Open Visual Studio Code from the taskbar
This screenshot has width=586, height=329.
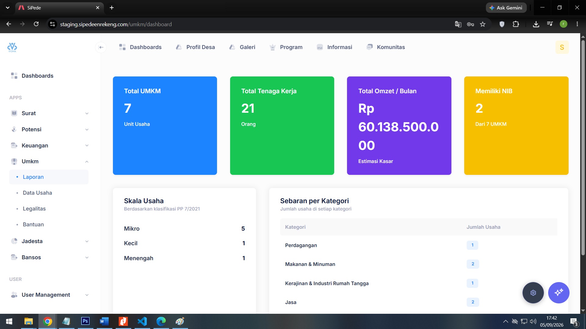pos(142,321)
